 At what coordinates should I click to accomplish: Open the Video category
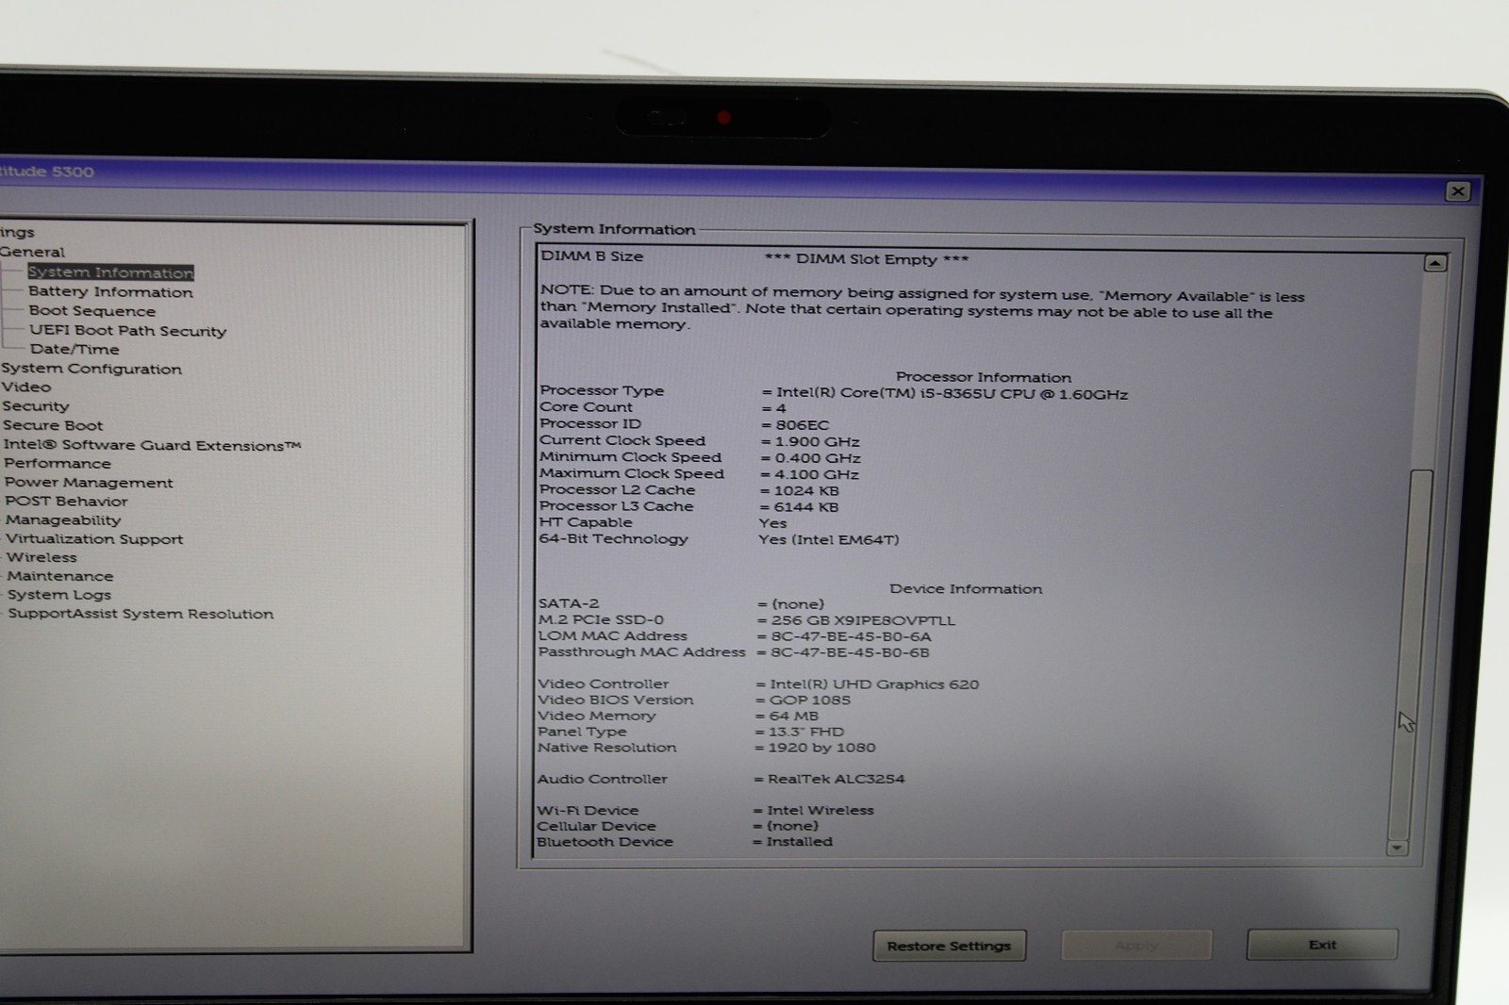(x=25, y=387)
